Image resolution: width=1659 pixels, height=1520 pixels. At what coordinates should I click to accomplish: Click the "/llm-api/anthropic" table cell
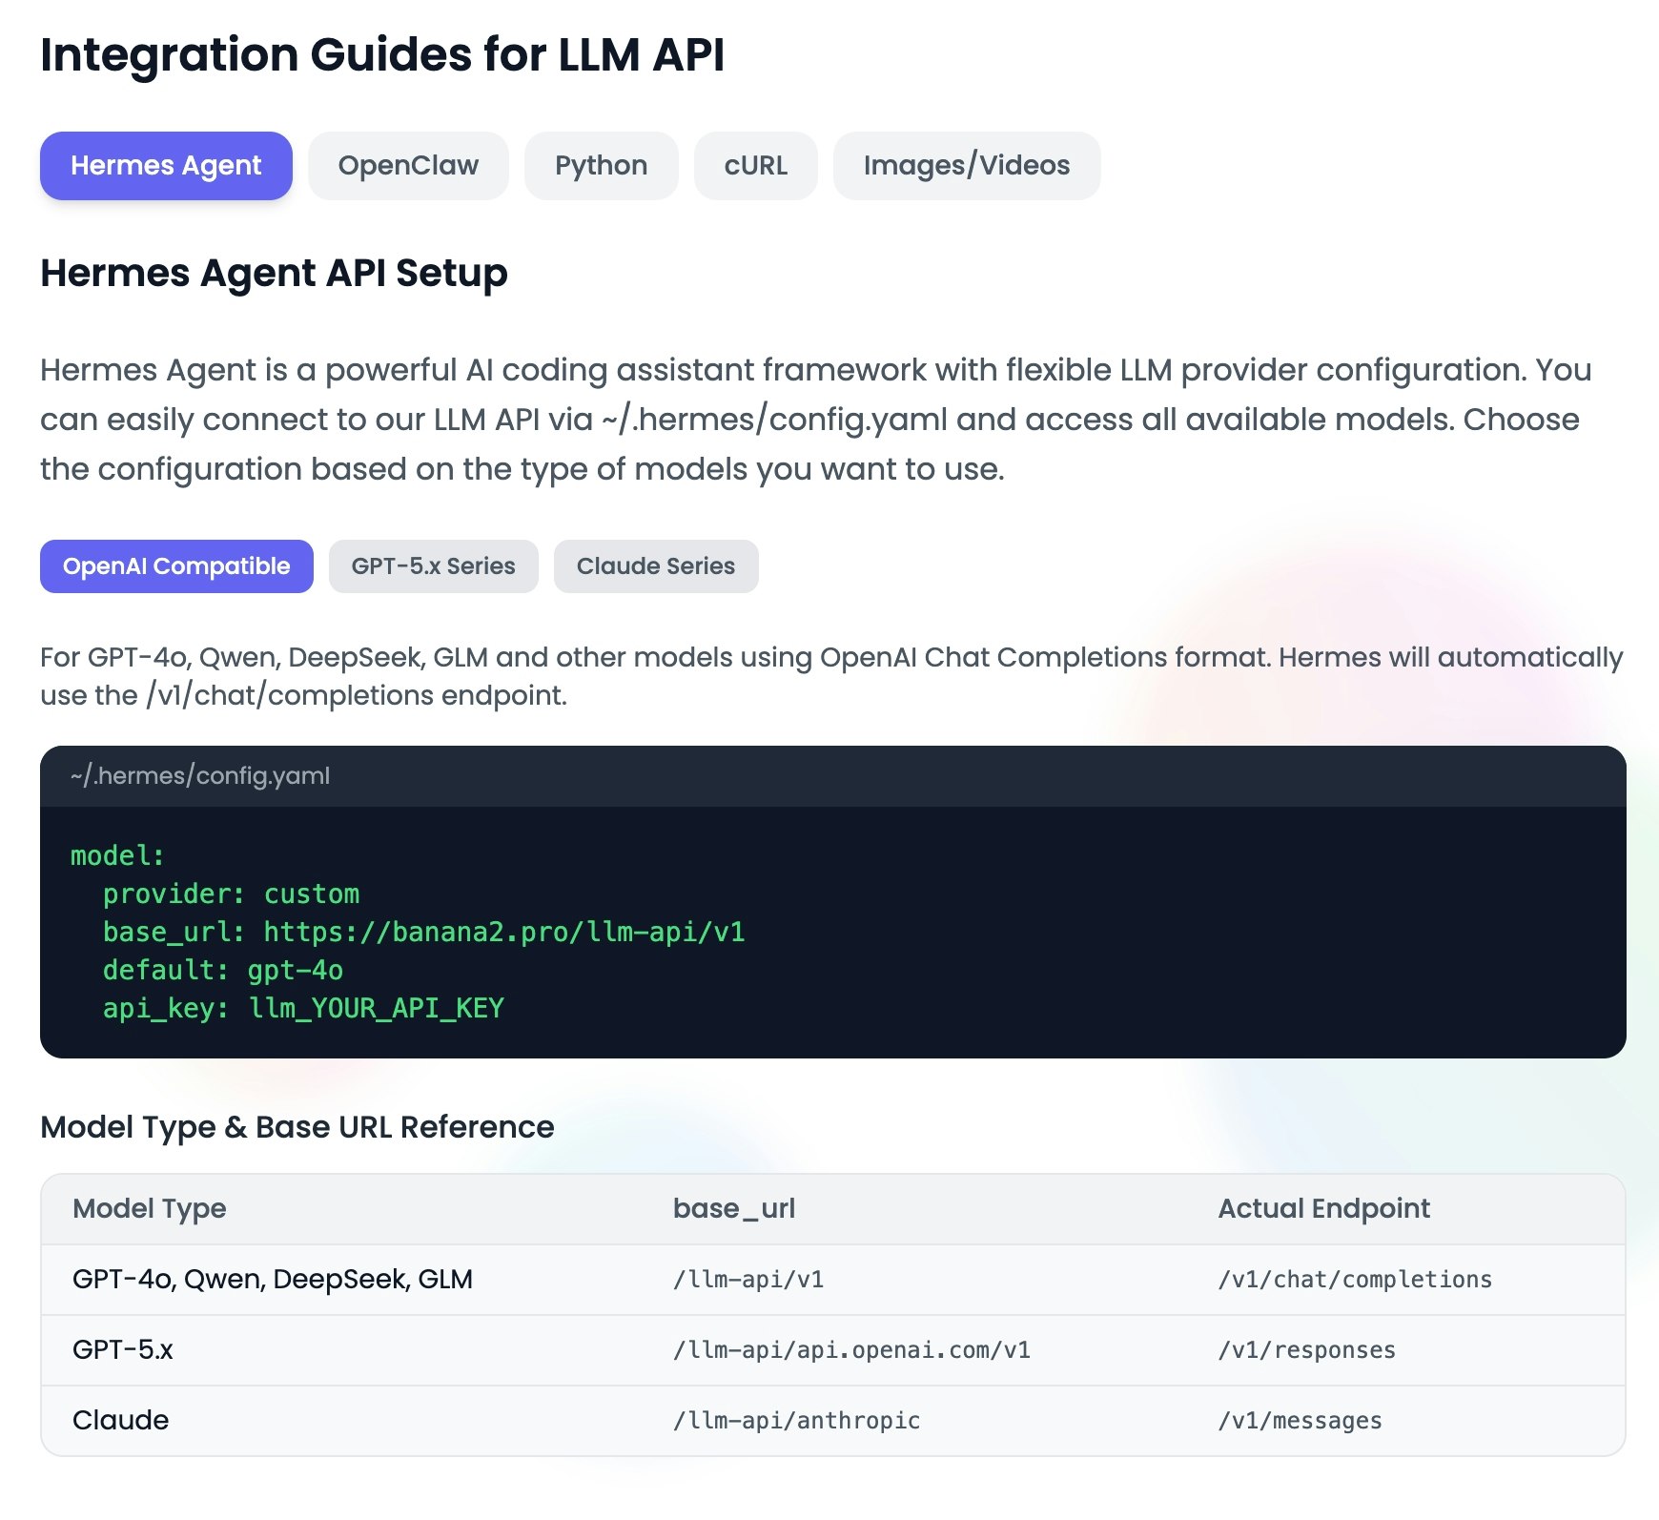797,1420
